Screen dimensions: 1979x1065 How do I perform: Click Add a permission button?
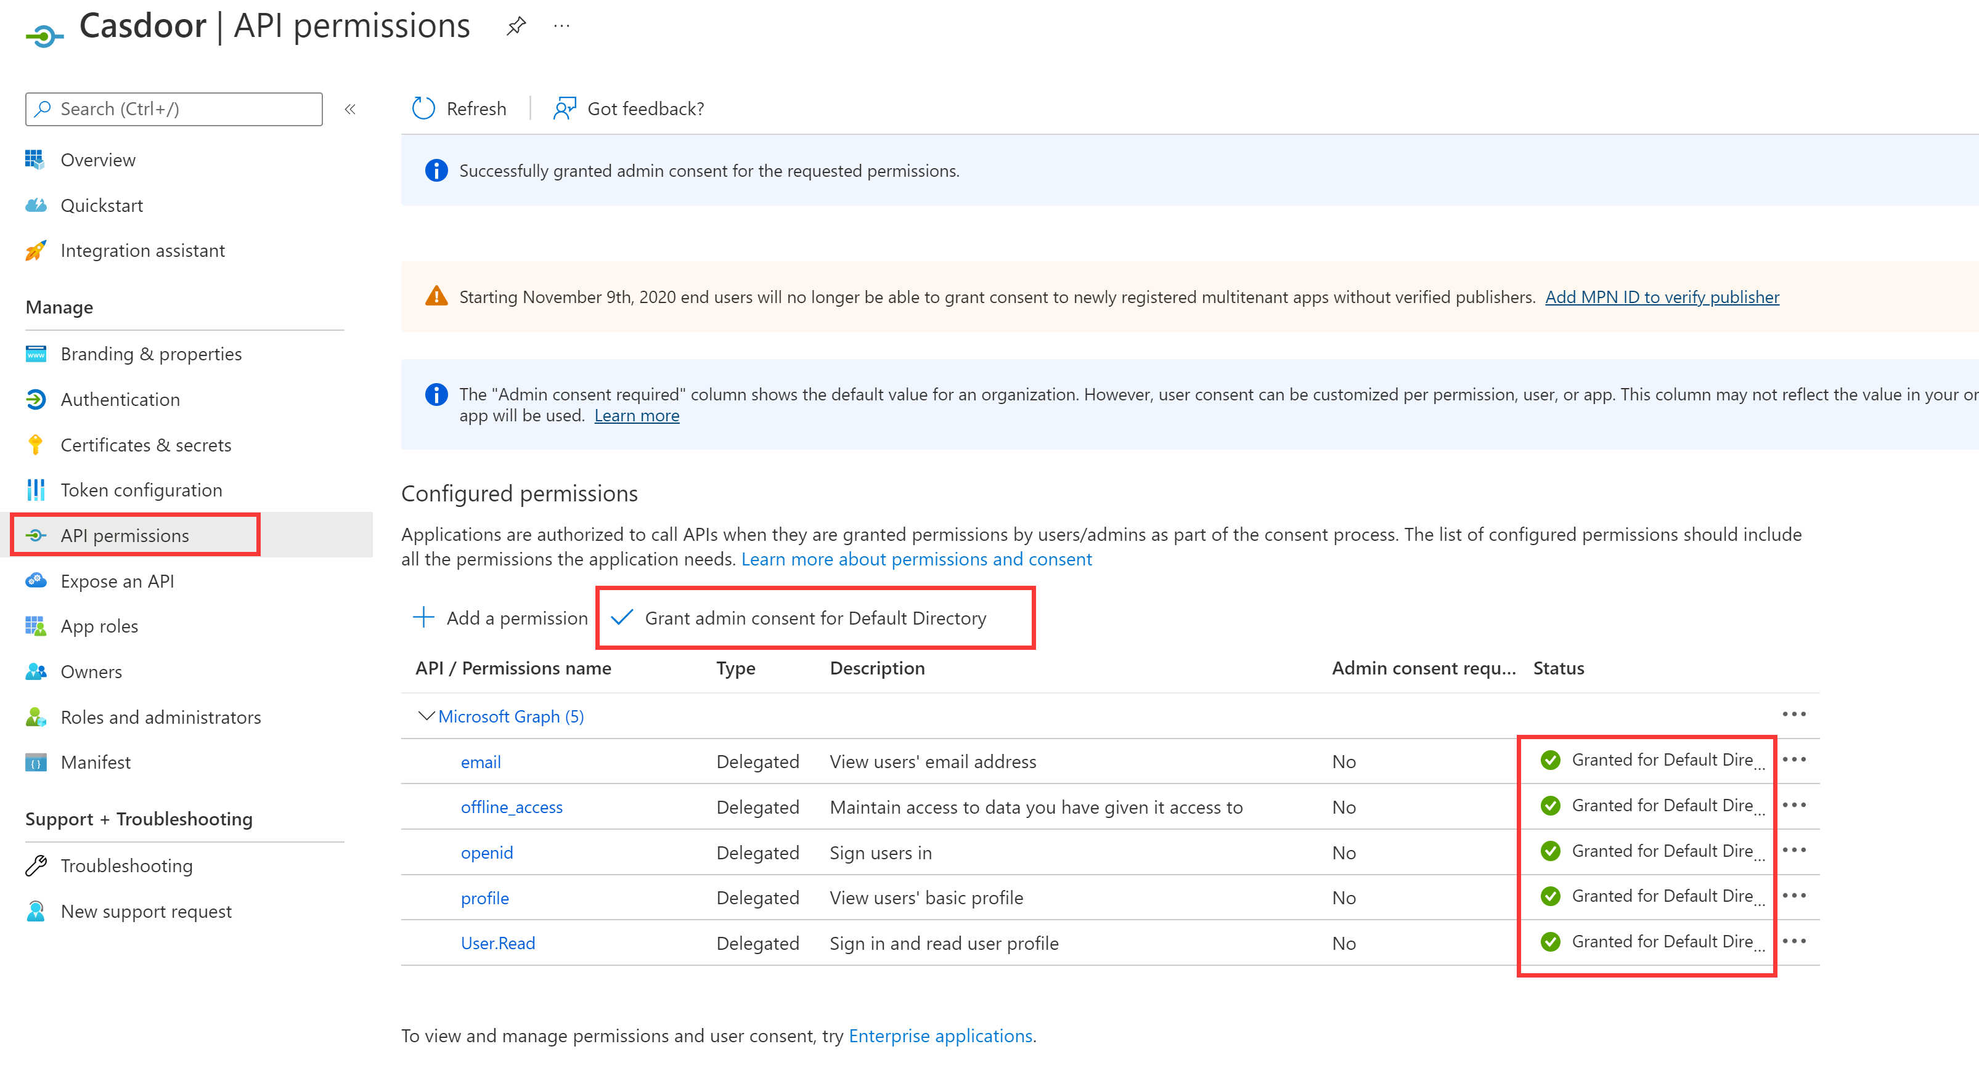click(501, 618)
